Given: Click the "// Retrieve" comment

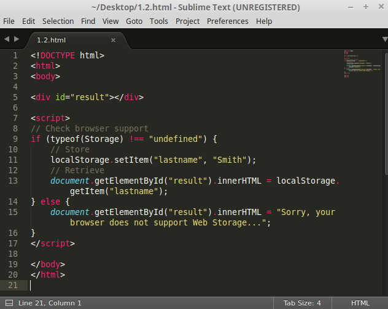Looking at the screenshot, I should click(77, 170).
